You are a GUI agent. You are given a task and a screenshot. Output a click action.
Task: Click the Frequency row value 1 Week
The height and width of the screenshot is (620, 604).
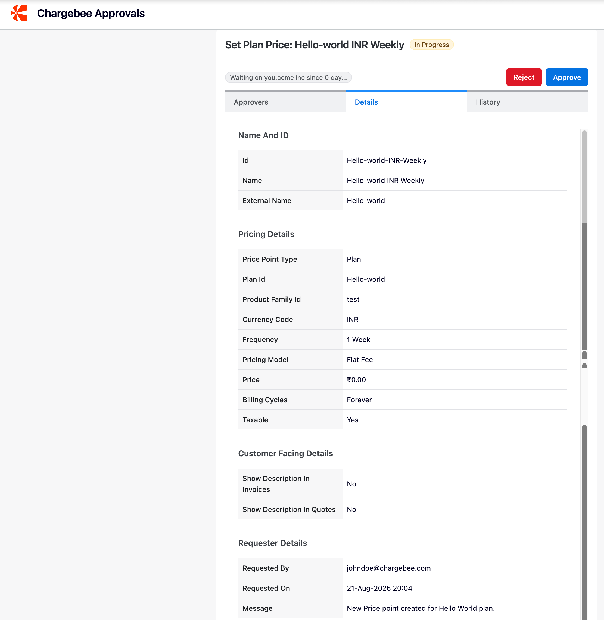click(x=358, y=340)
